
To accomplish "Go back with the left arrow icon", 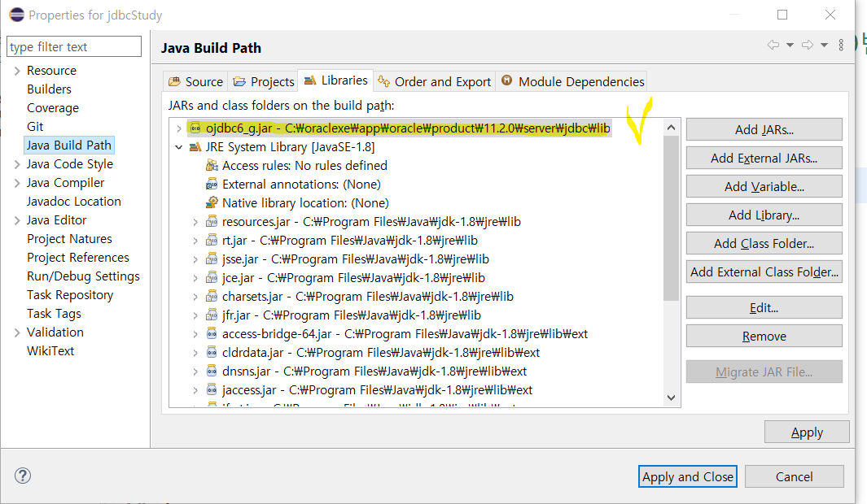I will coord(773,46).
